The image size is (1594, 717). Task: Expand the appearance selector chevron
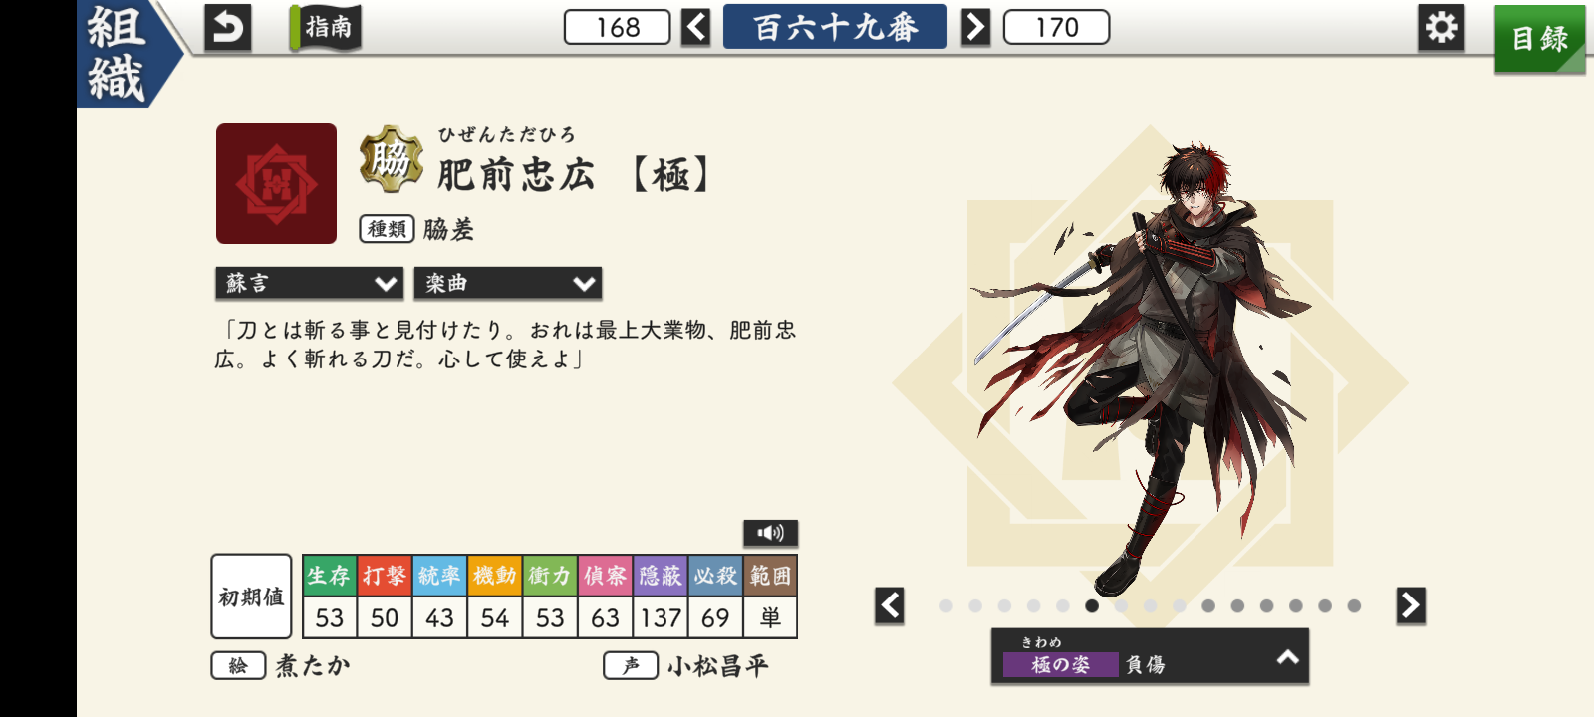tap(1288, 656)
